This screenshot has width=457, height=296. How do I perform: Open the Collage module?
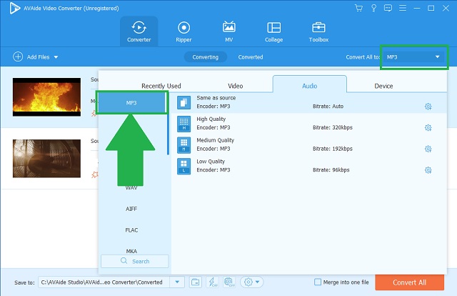(273, 31)
